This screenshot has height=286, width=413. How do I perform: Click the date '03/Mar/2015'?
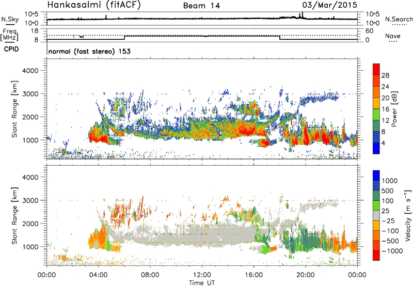[329, 5]
